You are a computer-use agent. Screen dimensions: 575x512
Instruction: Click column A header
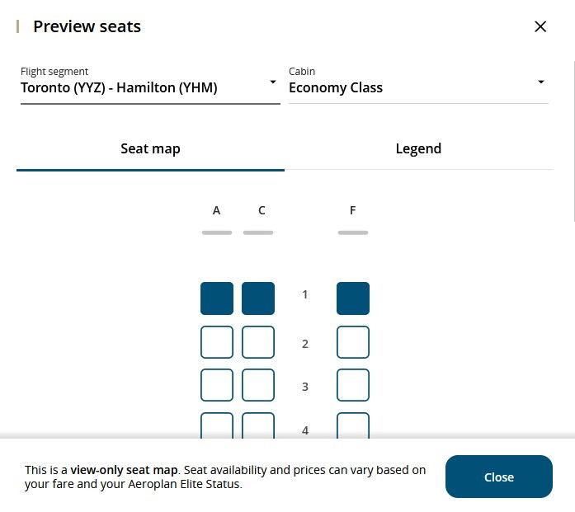217,210
